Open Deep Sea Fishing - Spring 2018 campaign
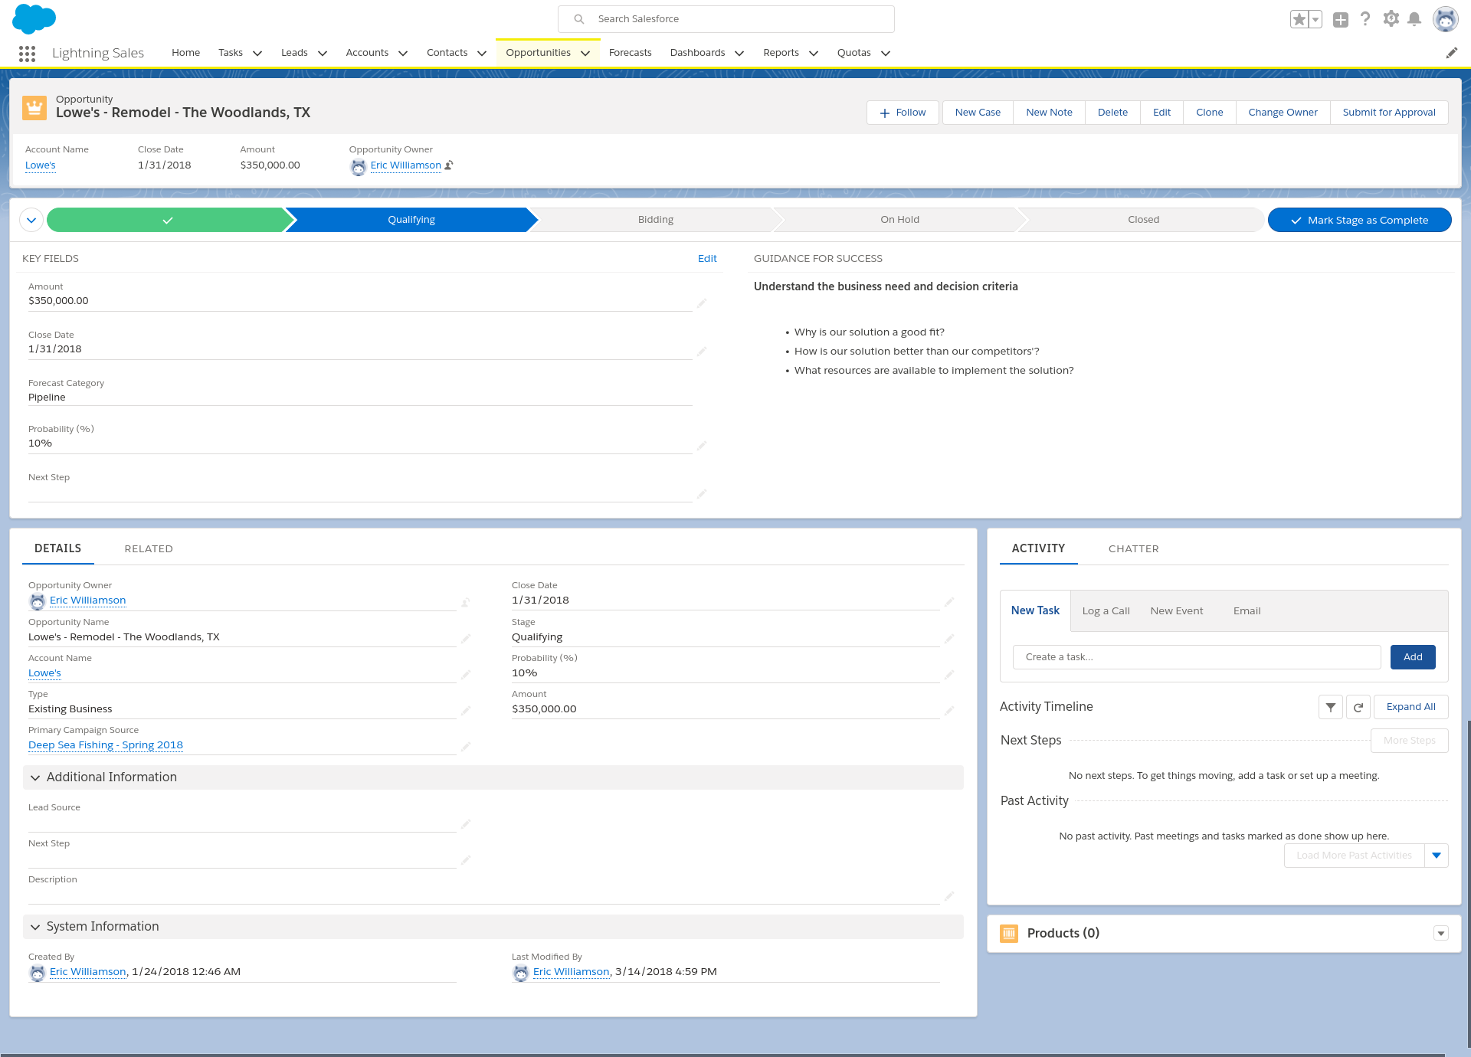1471x1057 pixels. coord(106,745)
